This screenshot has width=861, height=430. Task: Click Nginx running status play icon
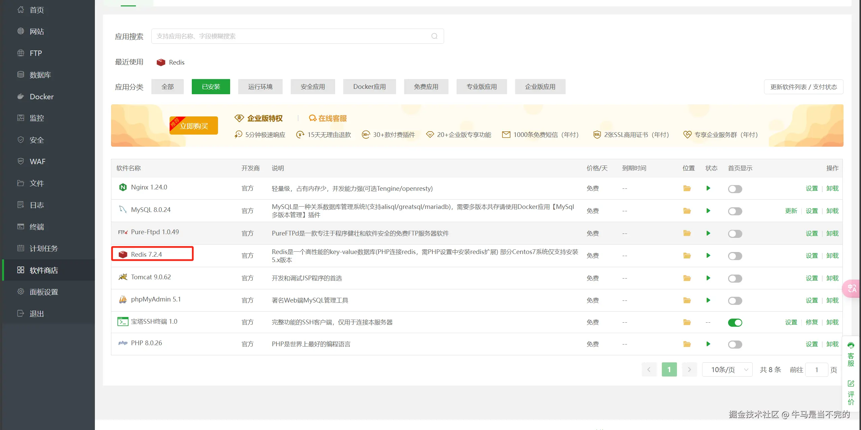708,188
